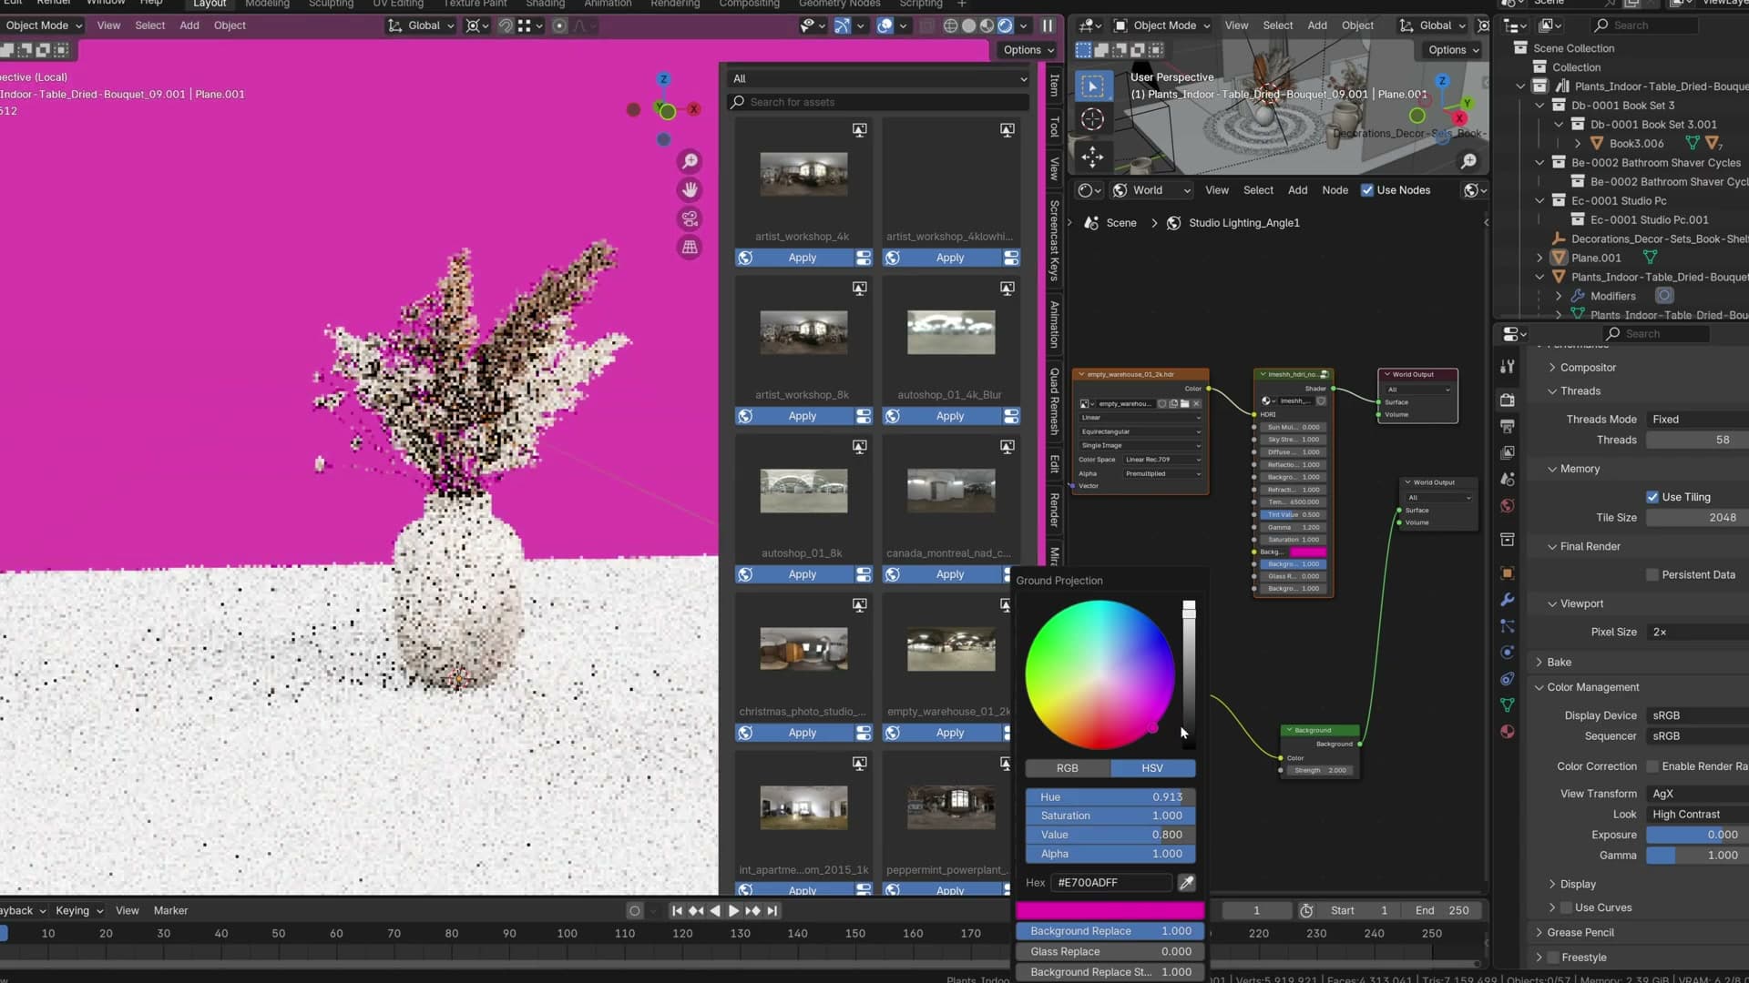Open the Look High Contrast dropdown
Viewport: 1749px width, 983px height.
(x=1697, y=815)
